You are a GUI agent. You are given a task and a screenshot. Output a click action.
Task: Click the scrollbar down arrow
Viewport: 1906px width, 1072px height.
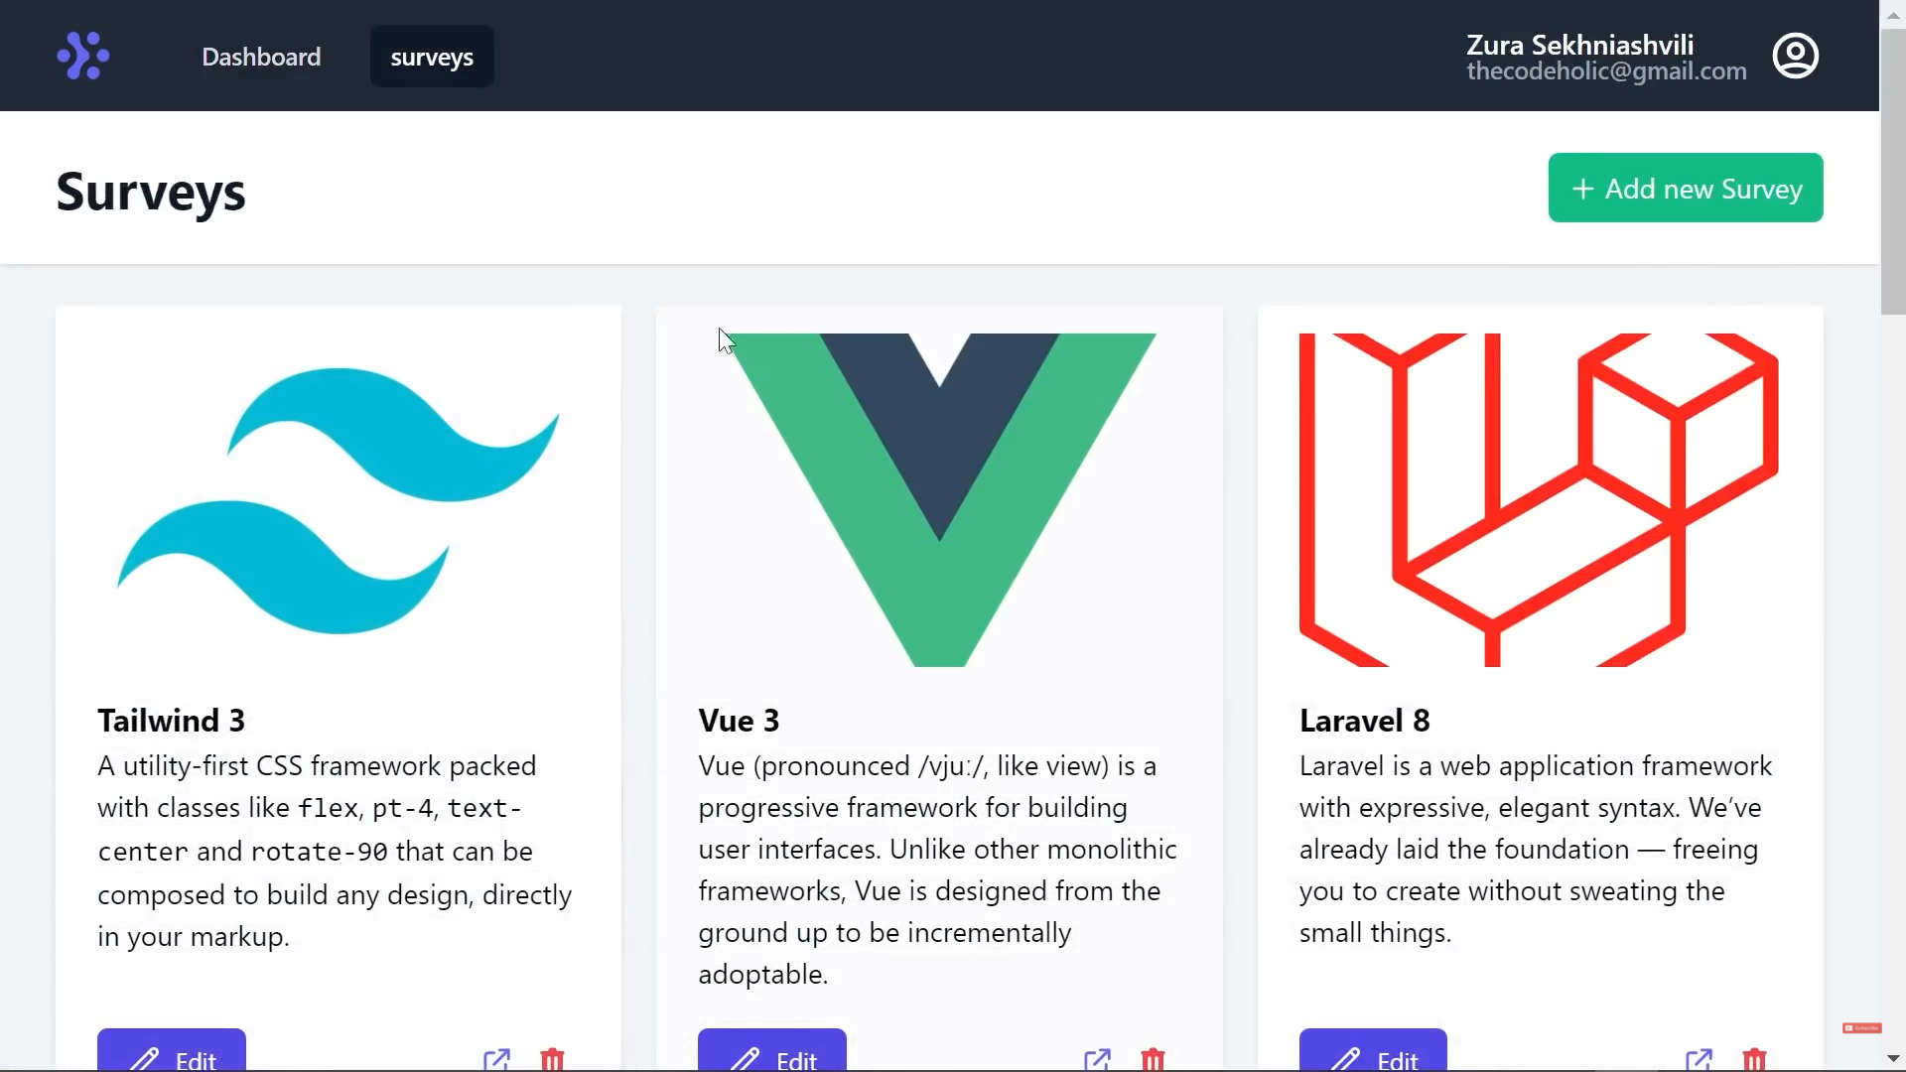coord(1893,1058)
